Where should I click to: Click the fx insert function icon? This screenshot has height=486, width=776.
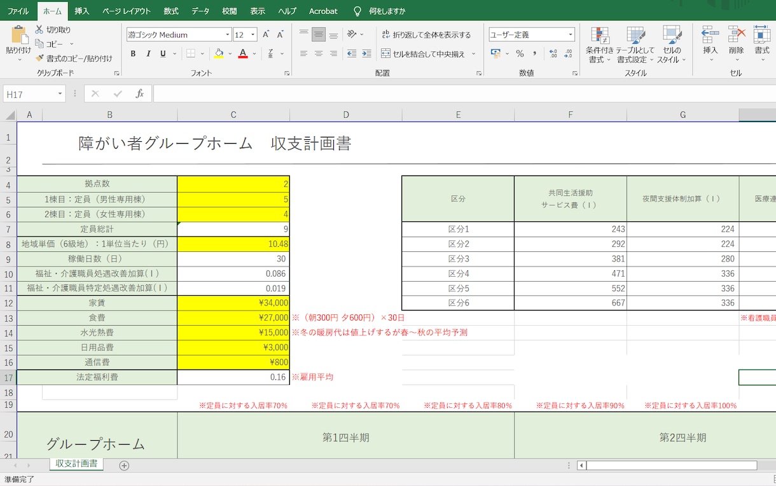(x=140, y=94)
